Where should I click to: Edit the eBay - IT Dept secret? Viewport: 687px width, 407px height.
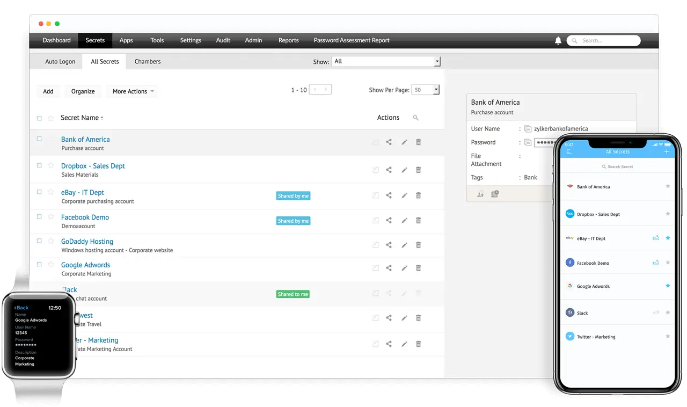point(404,195)
